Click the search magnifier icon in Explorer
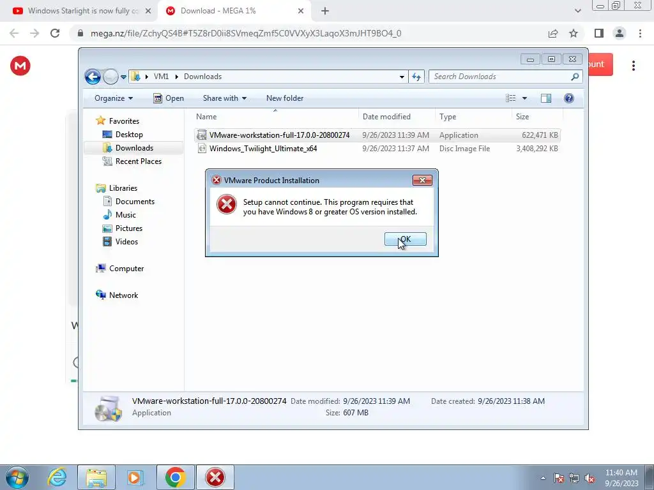Screen dimensions: 654x490 click(x=575, y=77)
